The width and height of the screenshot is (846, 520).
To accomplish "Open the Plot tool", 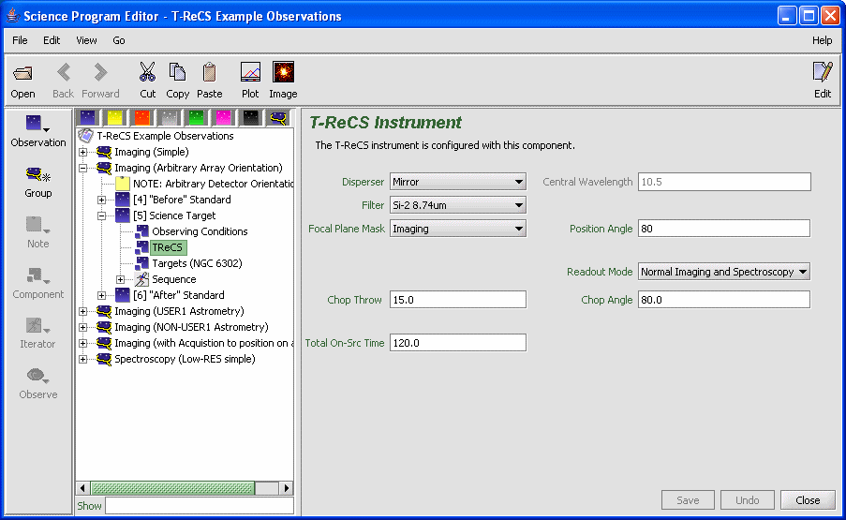I will [x=250, y=72].
